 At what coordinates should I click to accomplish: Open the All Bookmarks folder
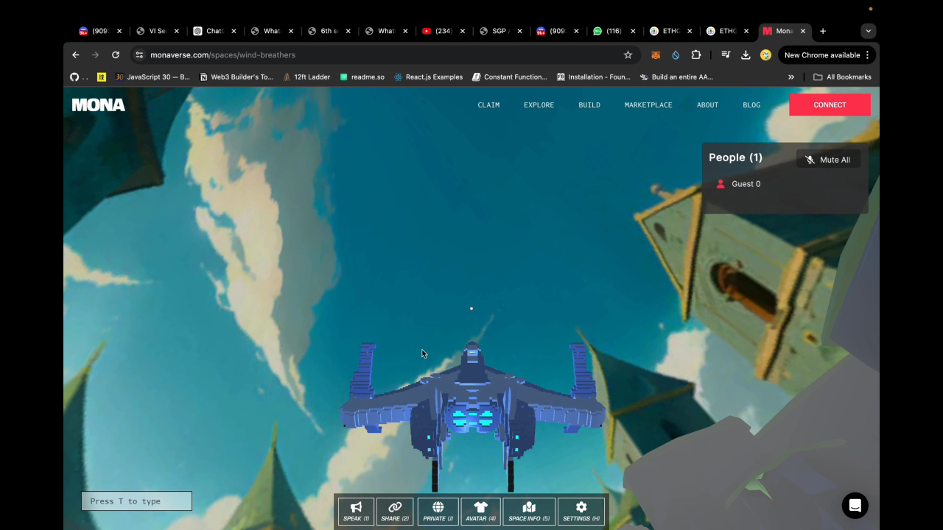(x=842, y=77)
